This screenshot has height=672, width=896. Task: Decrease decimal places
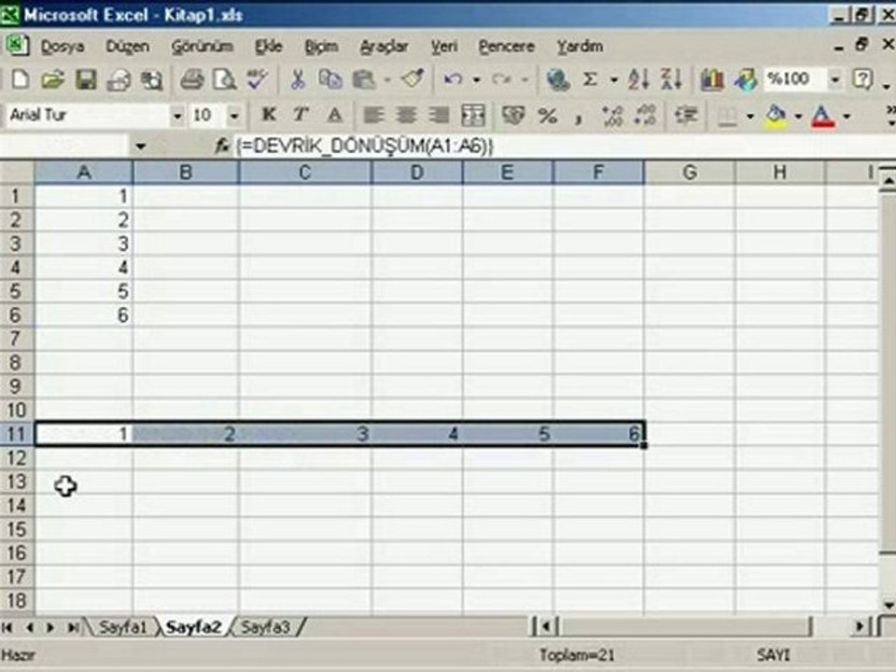coord(645,116)
